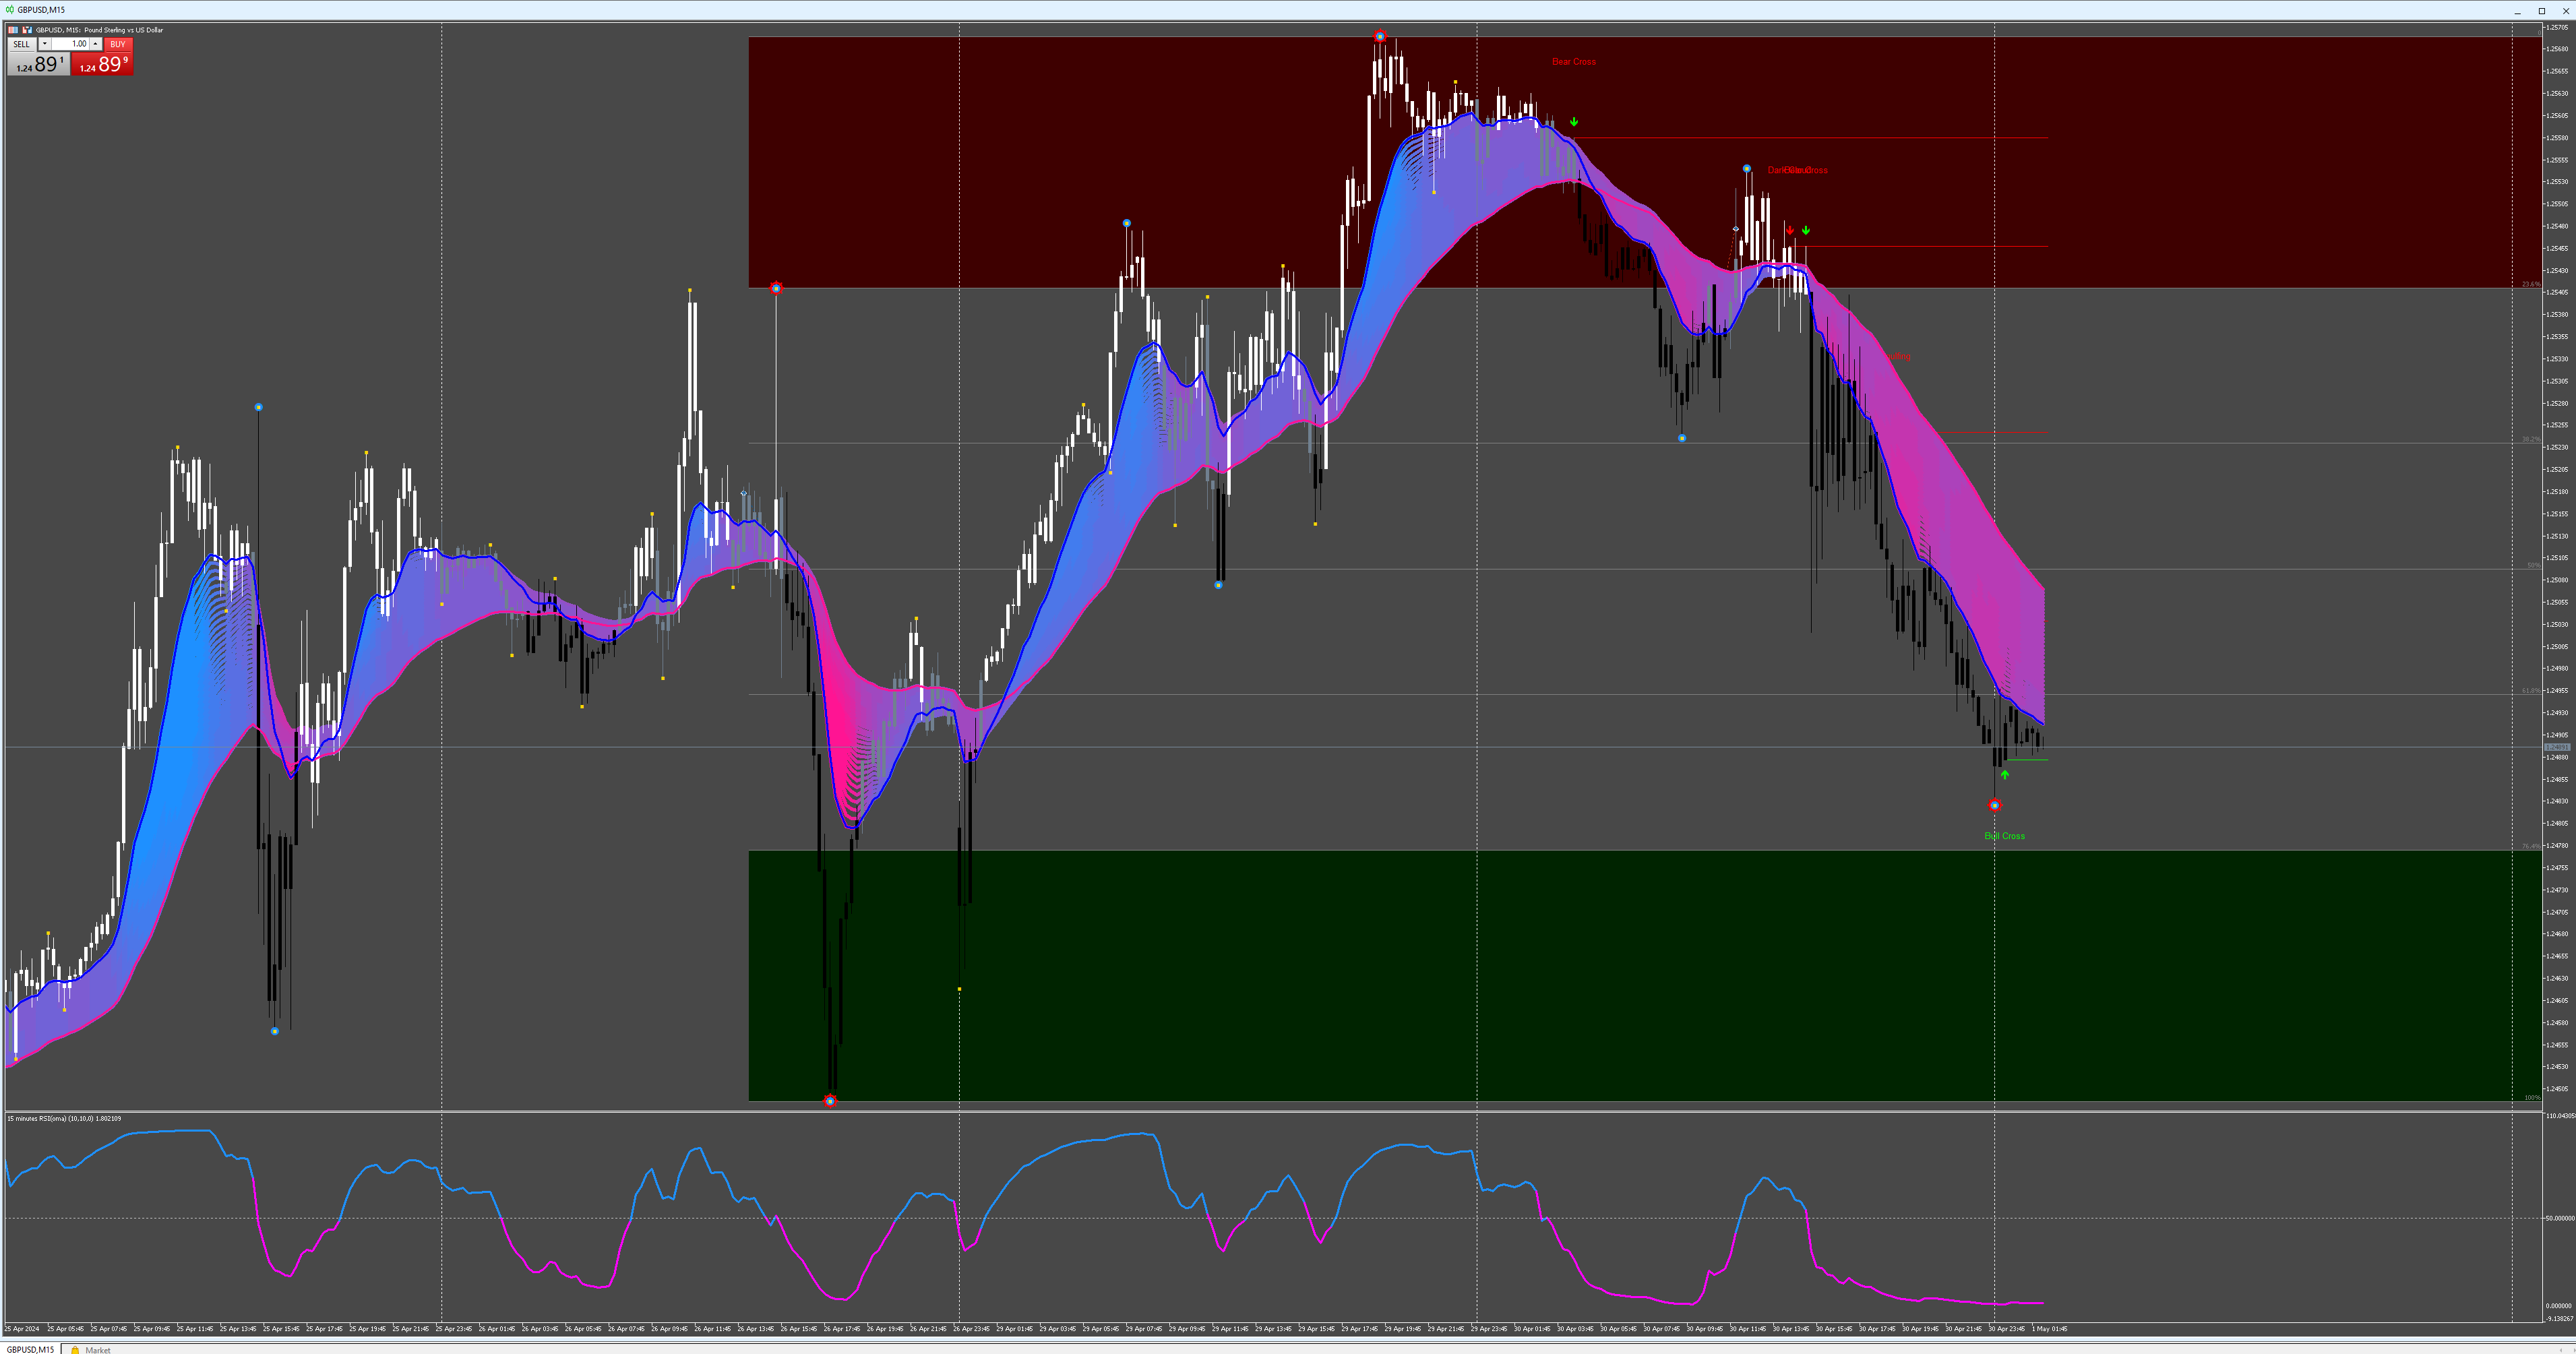Image resolution: width=2576 pixels, height=1354 pixels.
Task: Click the 1.24 89 bid price tile
Action: [38, 65]
